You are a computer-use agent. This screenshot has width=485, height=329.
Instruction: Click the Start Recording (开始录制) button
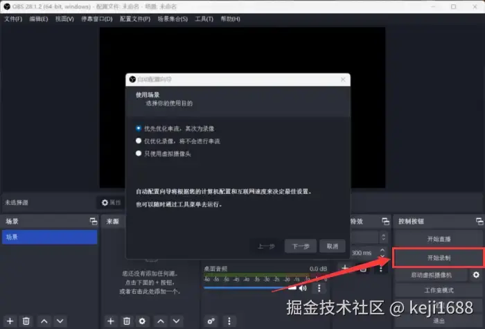pyautogui.click(x=439, y=258)
